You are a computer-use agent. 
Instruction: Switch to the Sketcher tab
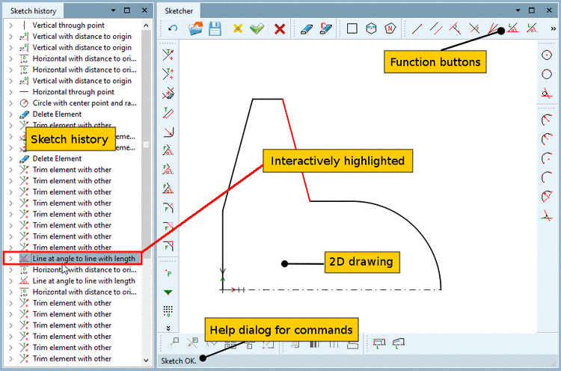(179, 10)
